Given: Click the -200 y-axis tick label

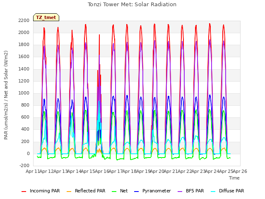Looking at the screenshot, I should pyautogui.click(x=24, y=165).
